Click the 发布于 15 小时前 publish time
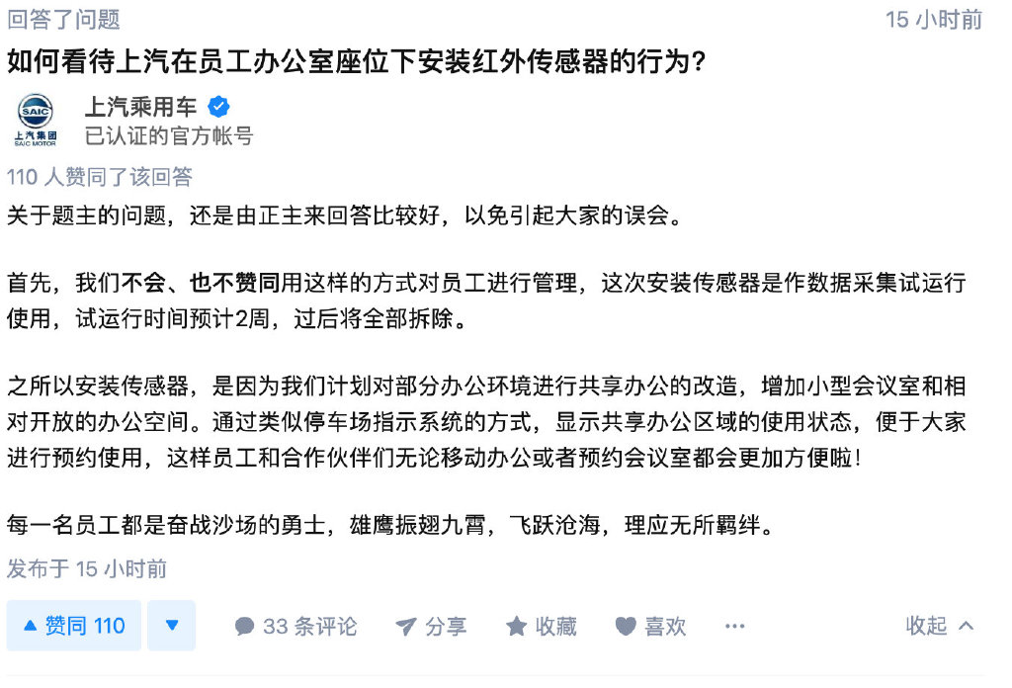 click(x=87, y=568)
